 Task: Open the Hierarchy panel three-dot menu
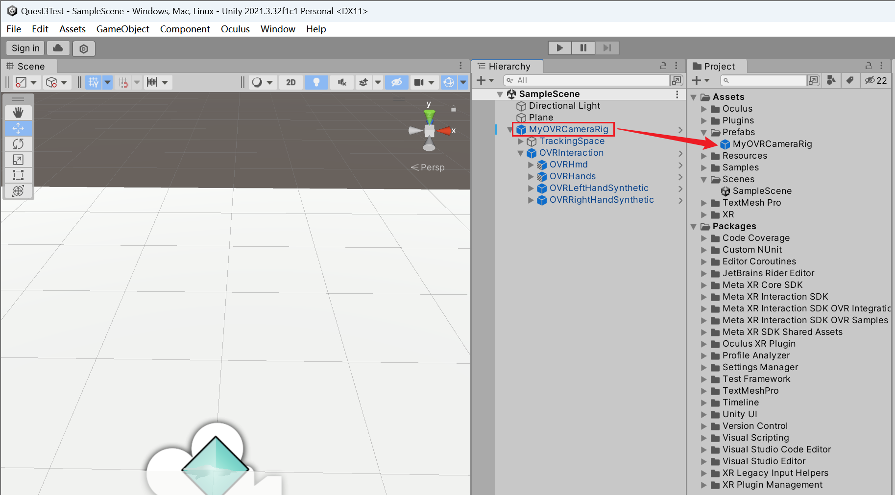676,66
